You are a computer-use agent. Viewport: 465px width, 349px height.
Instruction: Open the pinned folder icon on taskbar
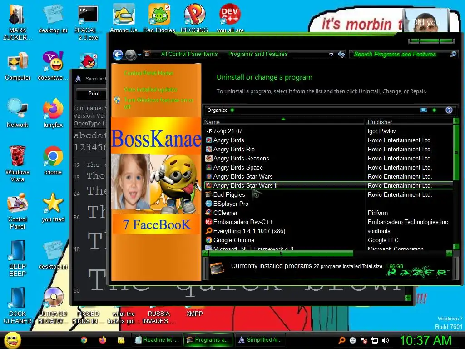pyautogui.click(x=121, y=340)
